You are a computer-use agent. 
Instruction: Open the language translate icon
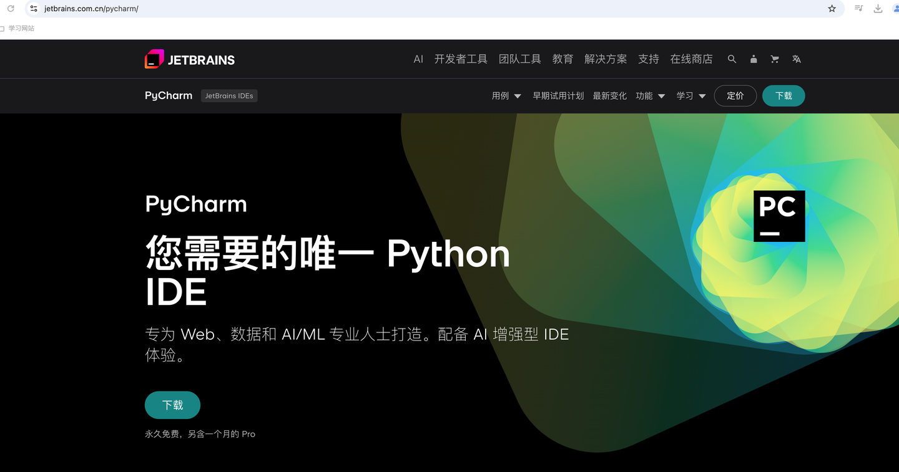(797, 59)
